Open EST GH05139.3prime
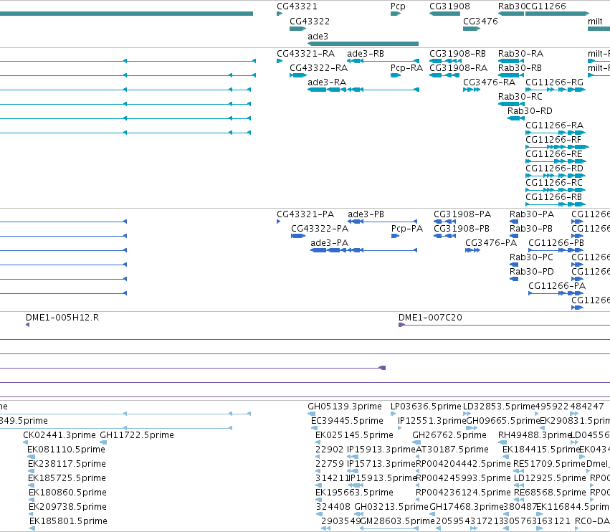The height and width of the screenshot is (532, 610). [x=312, y=414]
